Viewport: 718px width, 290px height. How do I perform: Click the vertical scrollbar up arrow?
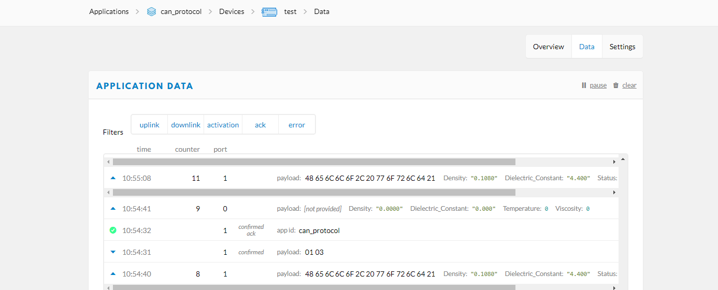coord(623,159)
